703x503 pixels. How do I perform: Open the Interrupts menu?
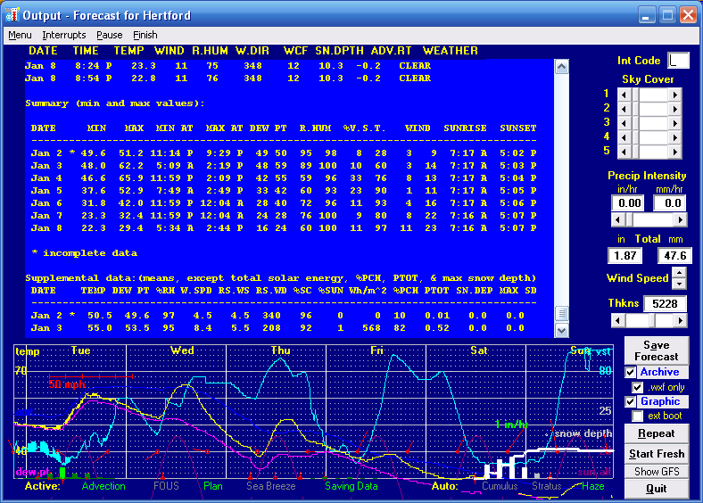tap(64, 35)
